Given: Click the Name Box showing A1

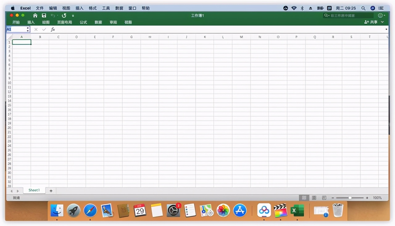Looking at the screenshot, I should [x=16, y=29].
